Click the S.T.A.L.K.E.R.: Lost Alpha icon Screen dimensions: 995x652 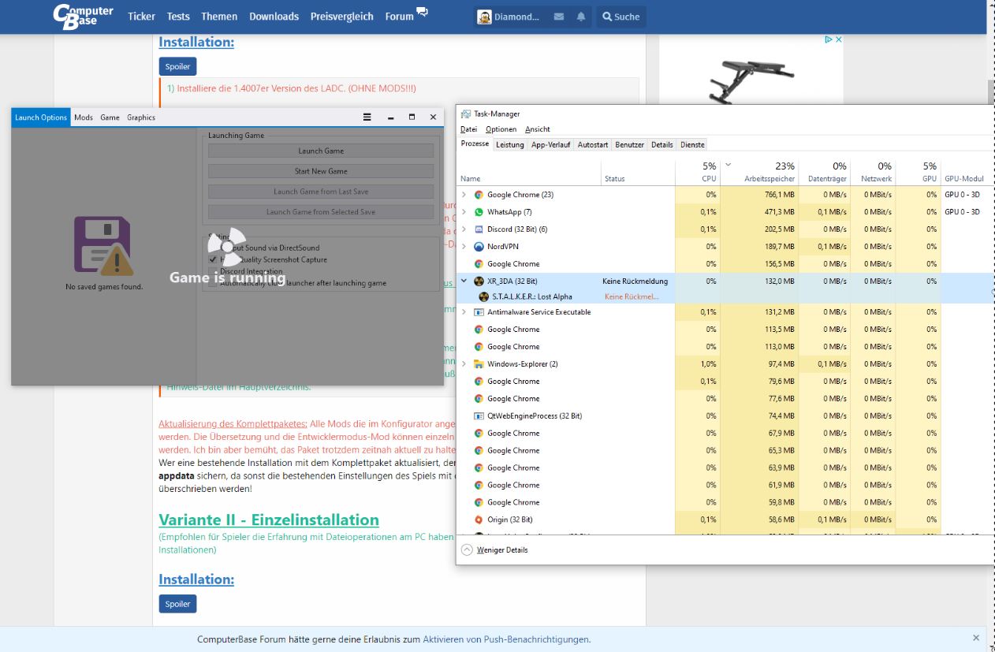pyautogui.click(x=484, y=296)
